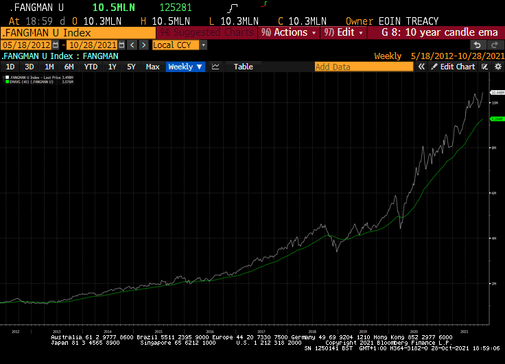Image resolution: width=505 pixels, height=364 pixels.
Task: Expand the 97) Edit menu
Action: (343, 32)
